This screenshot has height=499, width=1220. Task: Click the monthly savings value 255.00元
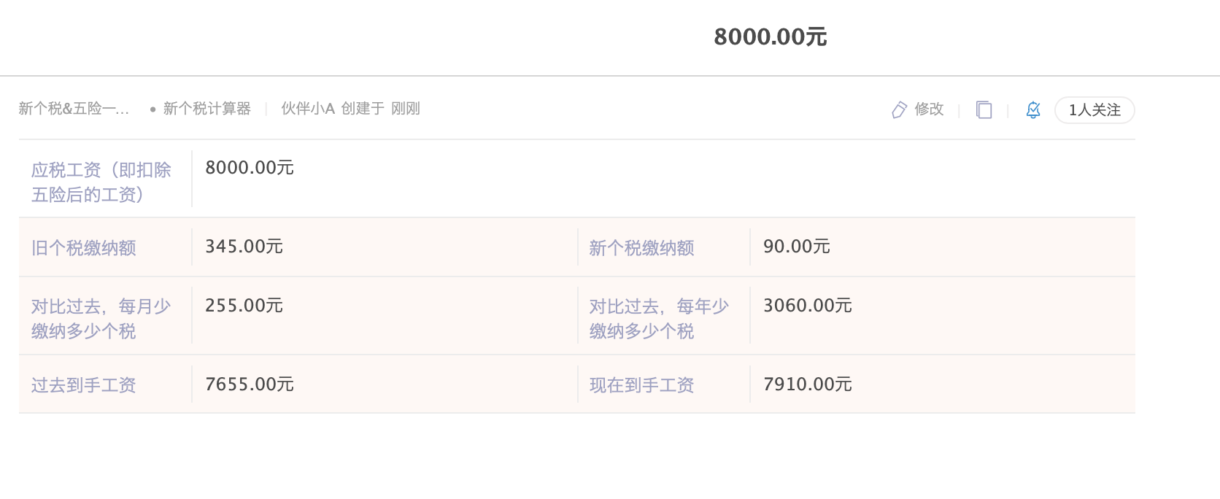(x=244, y=306)
